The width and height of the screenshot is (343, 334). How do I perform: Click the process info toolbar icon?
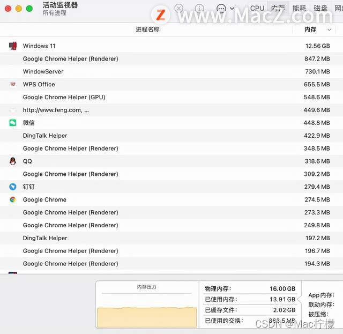click(x=199, y=9)
